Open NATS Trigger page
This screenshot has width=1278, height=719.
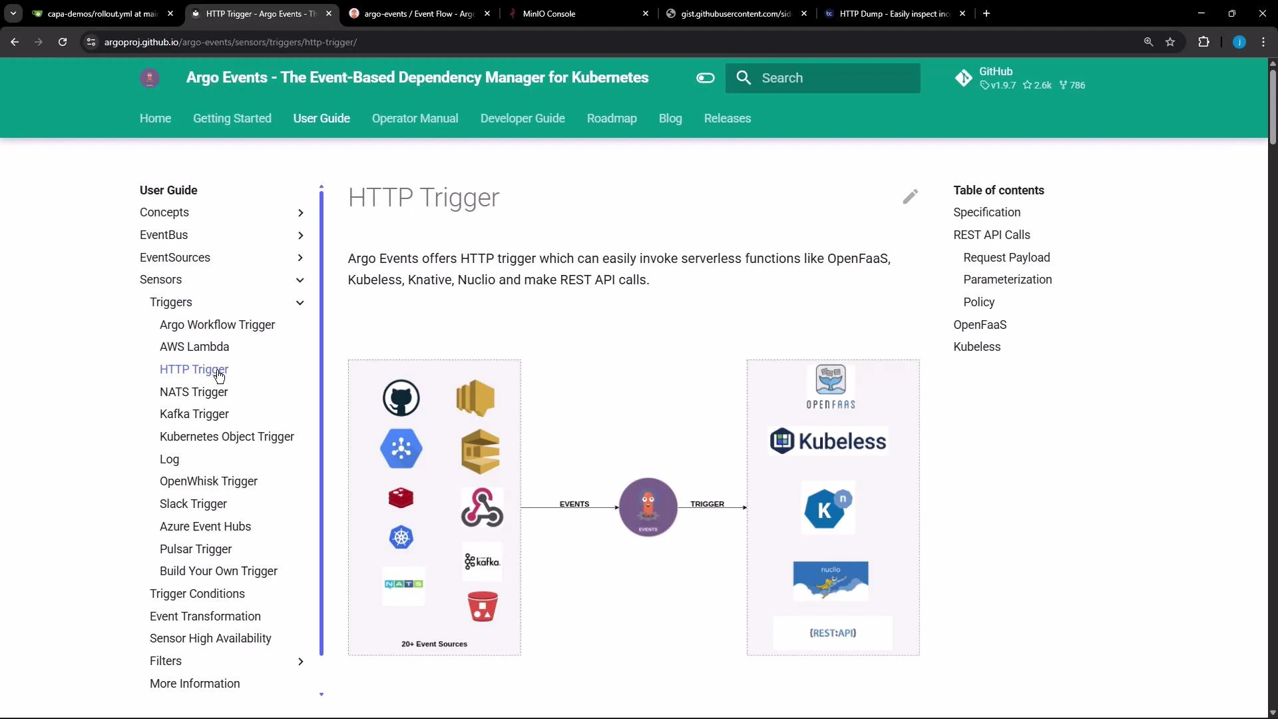(194, 392)
